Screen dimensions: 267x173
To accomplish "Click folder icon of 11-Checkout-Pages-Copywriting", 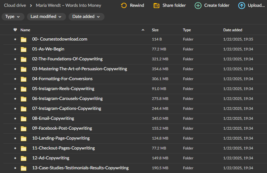I will click(24, 148).
